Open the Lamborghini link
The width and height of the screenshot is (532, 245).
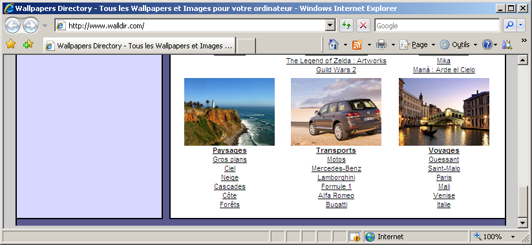tap(336, 177)
